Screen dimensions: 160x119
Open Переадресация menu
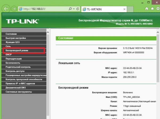pyautogui.click(x=24, y=59)
